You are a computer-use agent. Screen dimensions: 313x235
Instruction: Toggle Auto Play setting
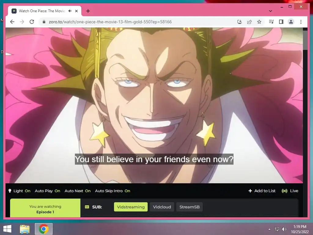click(x=47, y=191)
